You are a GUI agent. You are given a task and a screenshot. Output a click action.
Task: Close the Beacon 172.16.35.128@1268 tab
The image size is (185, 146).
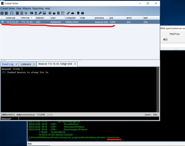(x=75, y=64)
